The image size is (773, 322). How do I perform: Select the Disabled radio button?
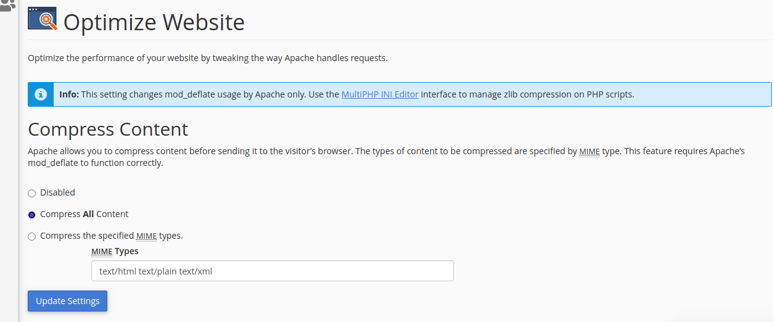pyautogui.click(x=32, y=194)
